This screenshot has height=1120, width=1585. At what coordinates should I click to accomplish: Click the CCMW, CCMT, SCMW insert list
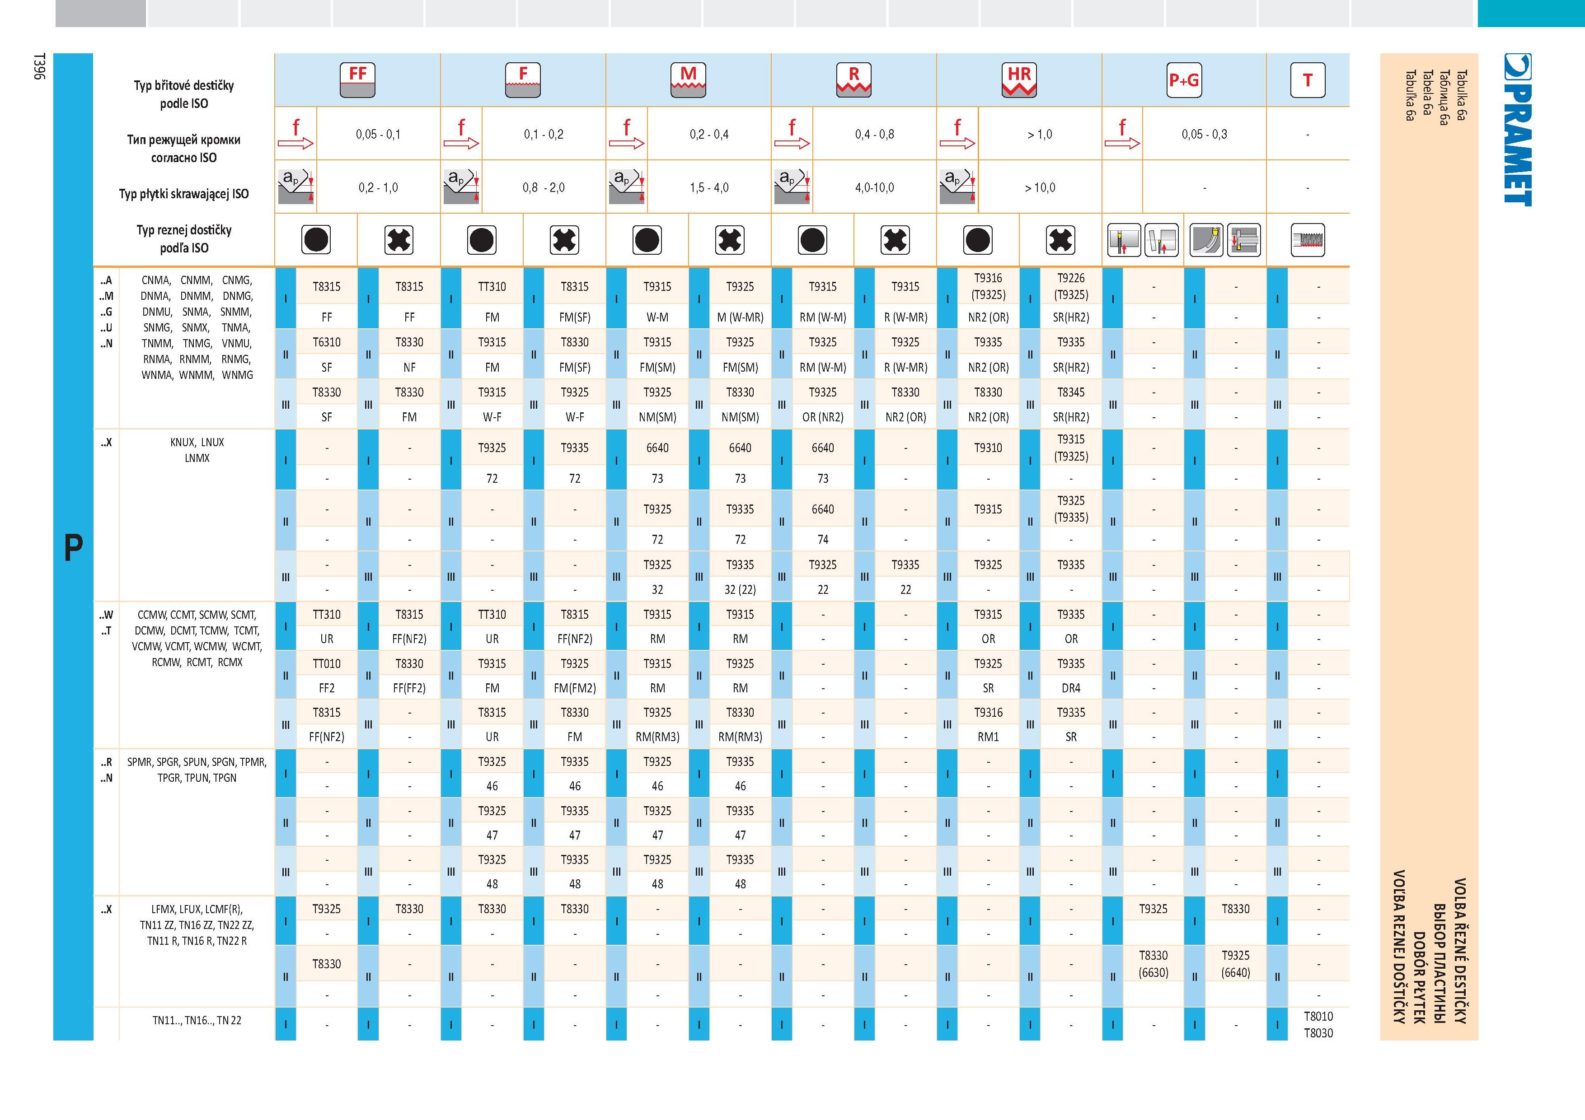[197, 638]
